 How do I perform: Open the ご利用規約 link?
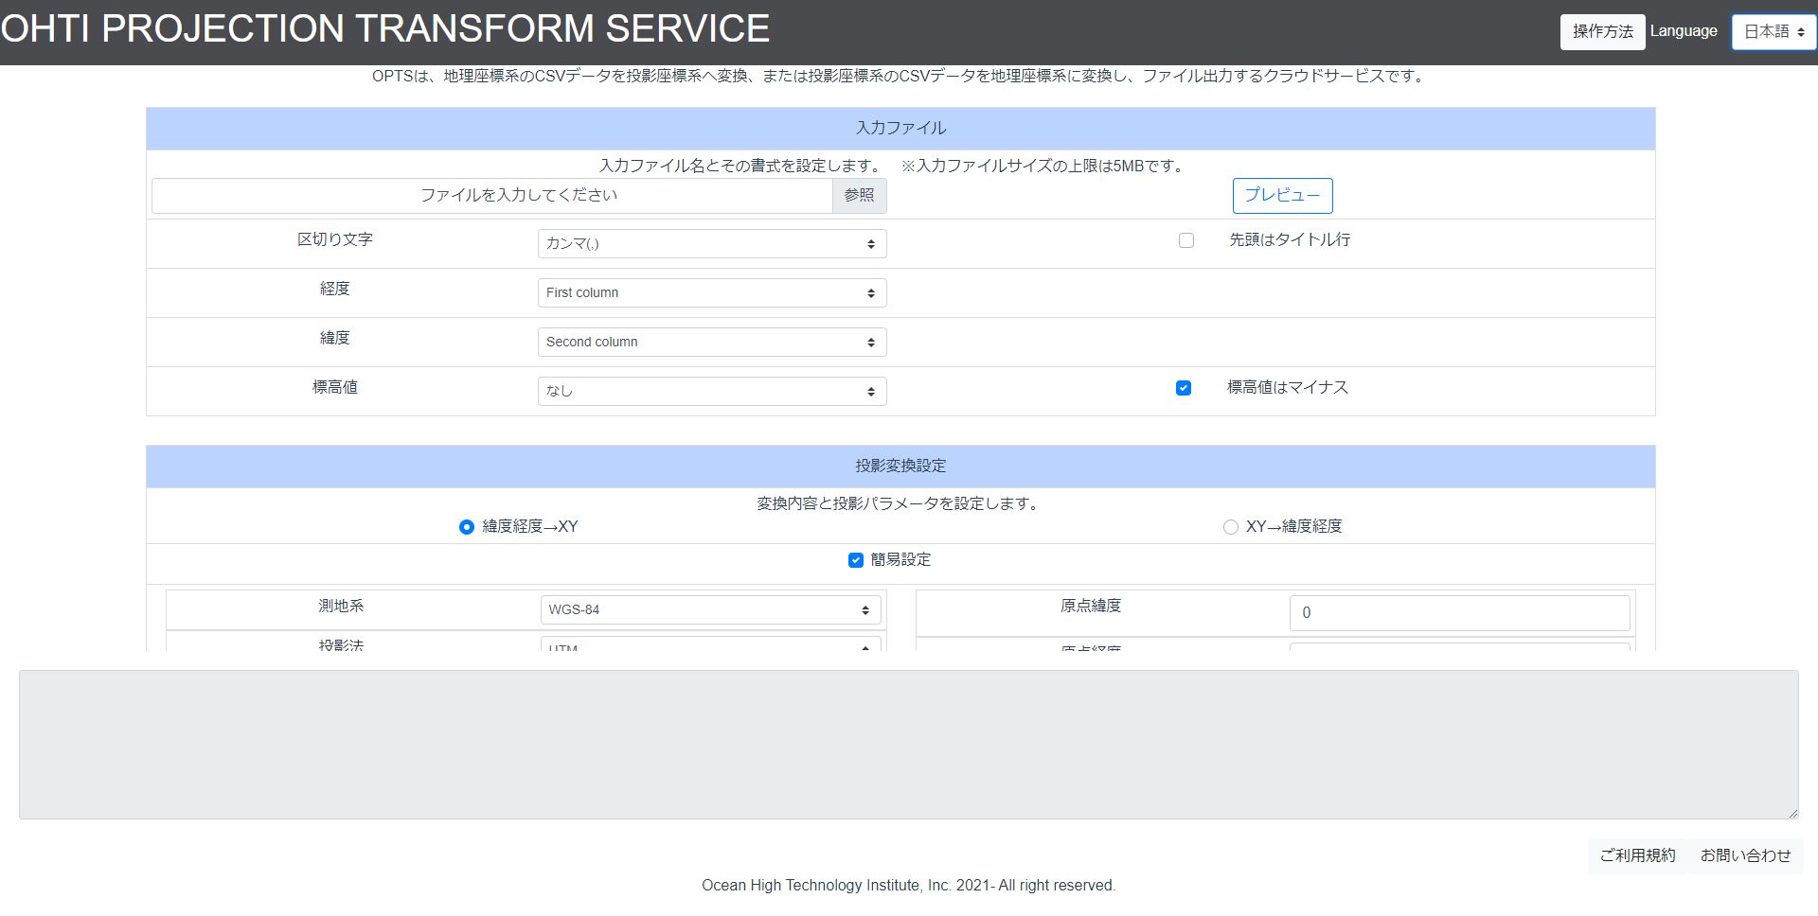(x=1637, y=855)
